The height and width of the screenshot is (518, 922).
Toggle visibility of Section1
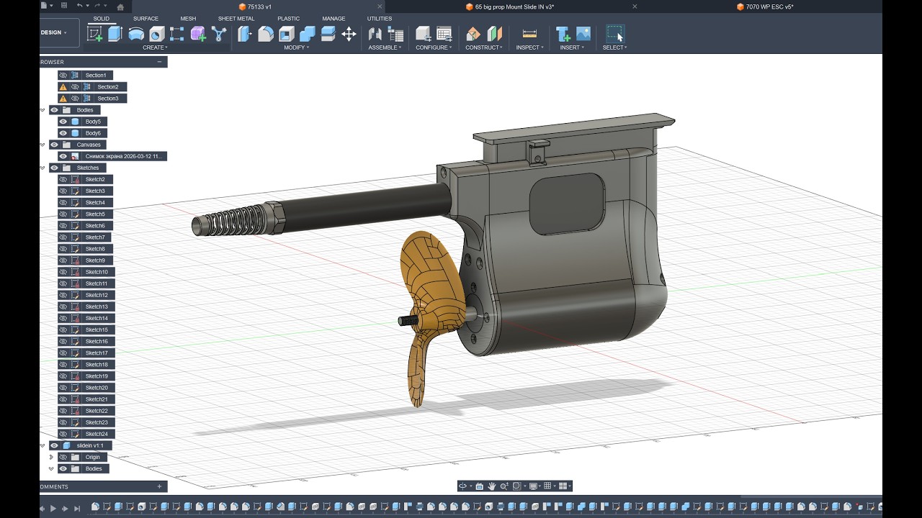tap(63, 75)
